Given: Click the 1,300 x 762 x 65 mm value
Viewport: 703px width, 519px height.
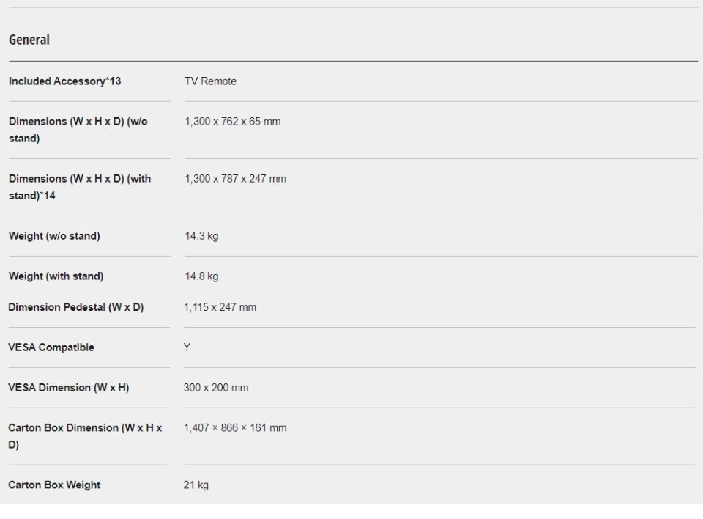Looking at the screenshot, I should click(x=232, y=122).
